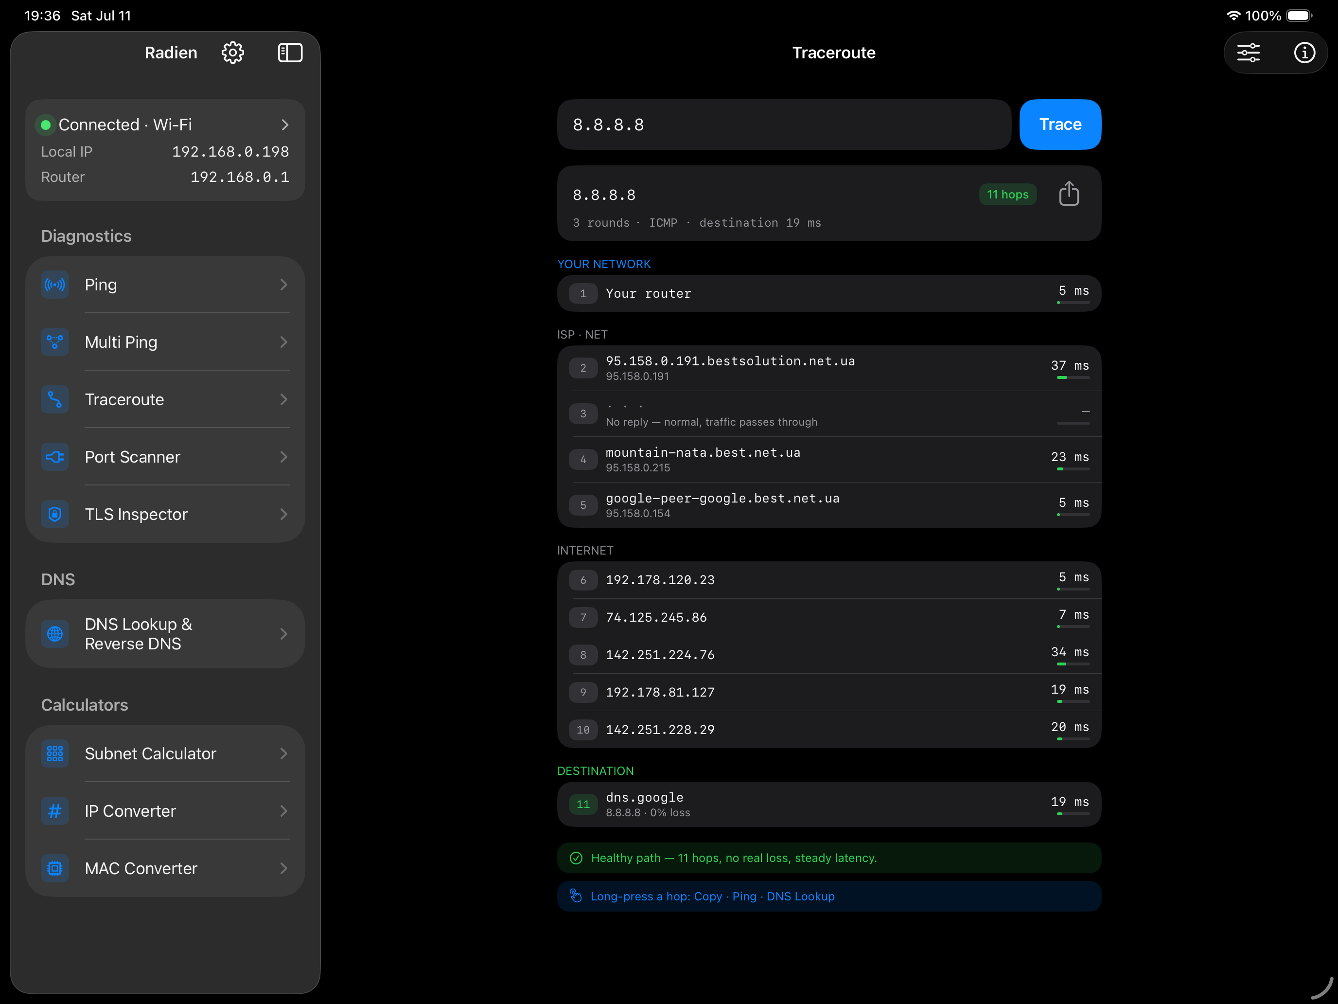Click the long-press hand tip icon
Viewport: 1338px width, 1004px height.
pos(575,896)
